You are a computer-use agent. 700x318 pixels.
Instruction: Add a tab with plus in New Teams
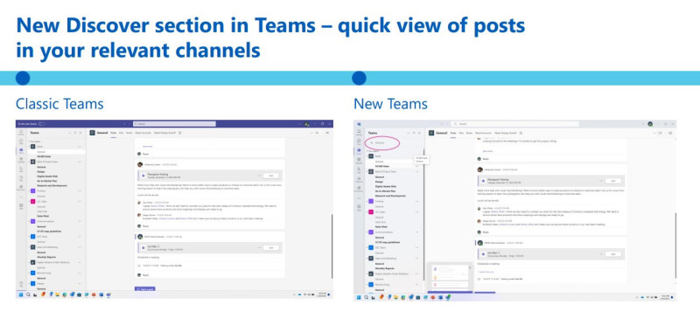[x=521, y=133]
